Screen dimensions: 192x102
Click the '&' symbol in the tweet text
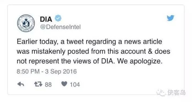[x=150, y=51]
